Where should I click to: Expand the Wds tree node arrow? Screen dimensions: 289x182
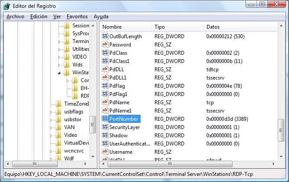(59, 65)
